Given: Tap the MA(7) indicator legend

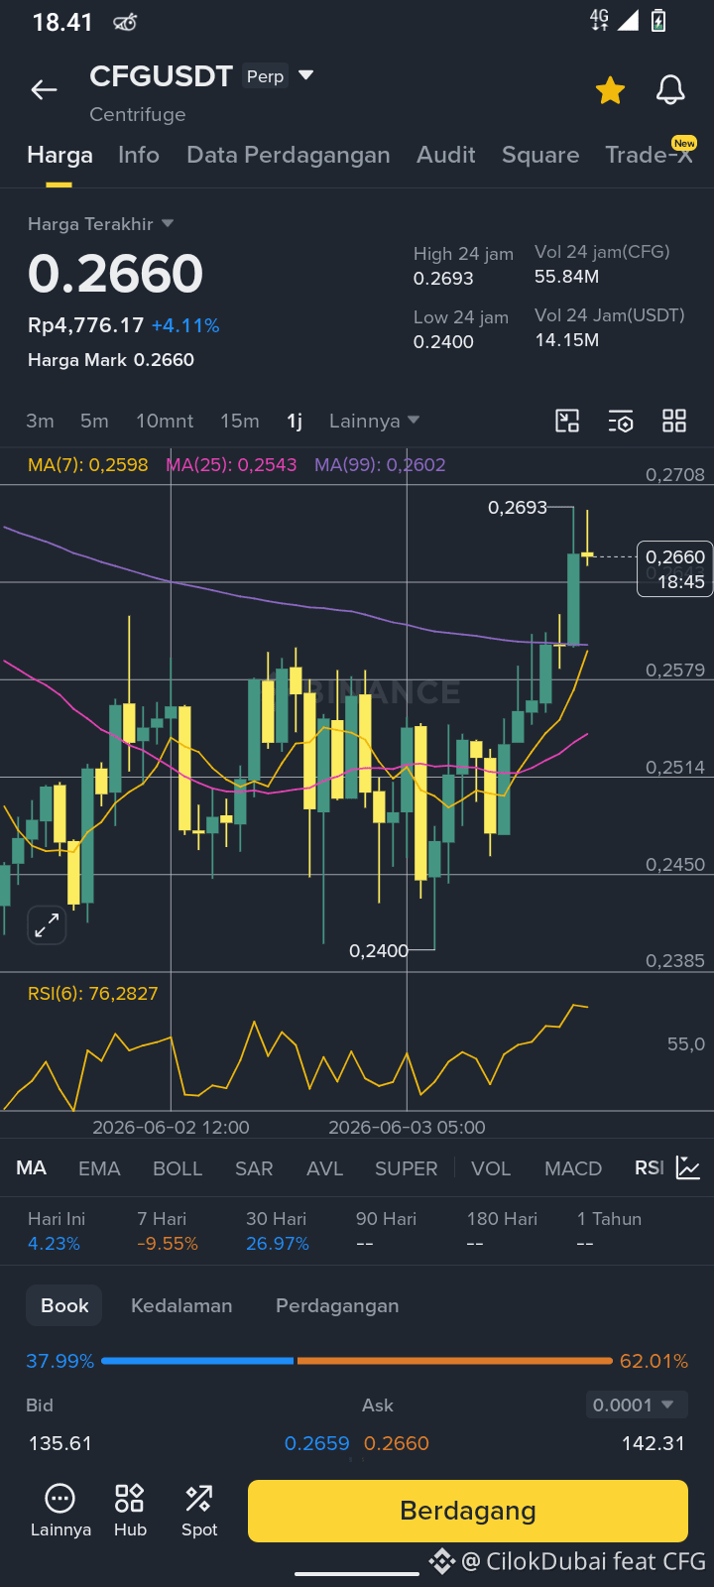Looking at the screenshot, I should 88,464.
